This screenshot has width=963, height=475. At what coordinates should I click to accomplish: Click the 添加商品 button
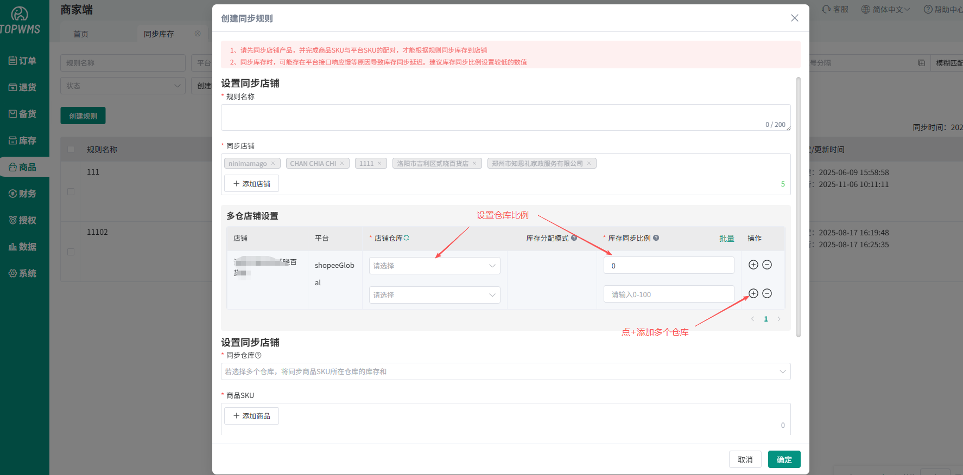251,416
